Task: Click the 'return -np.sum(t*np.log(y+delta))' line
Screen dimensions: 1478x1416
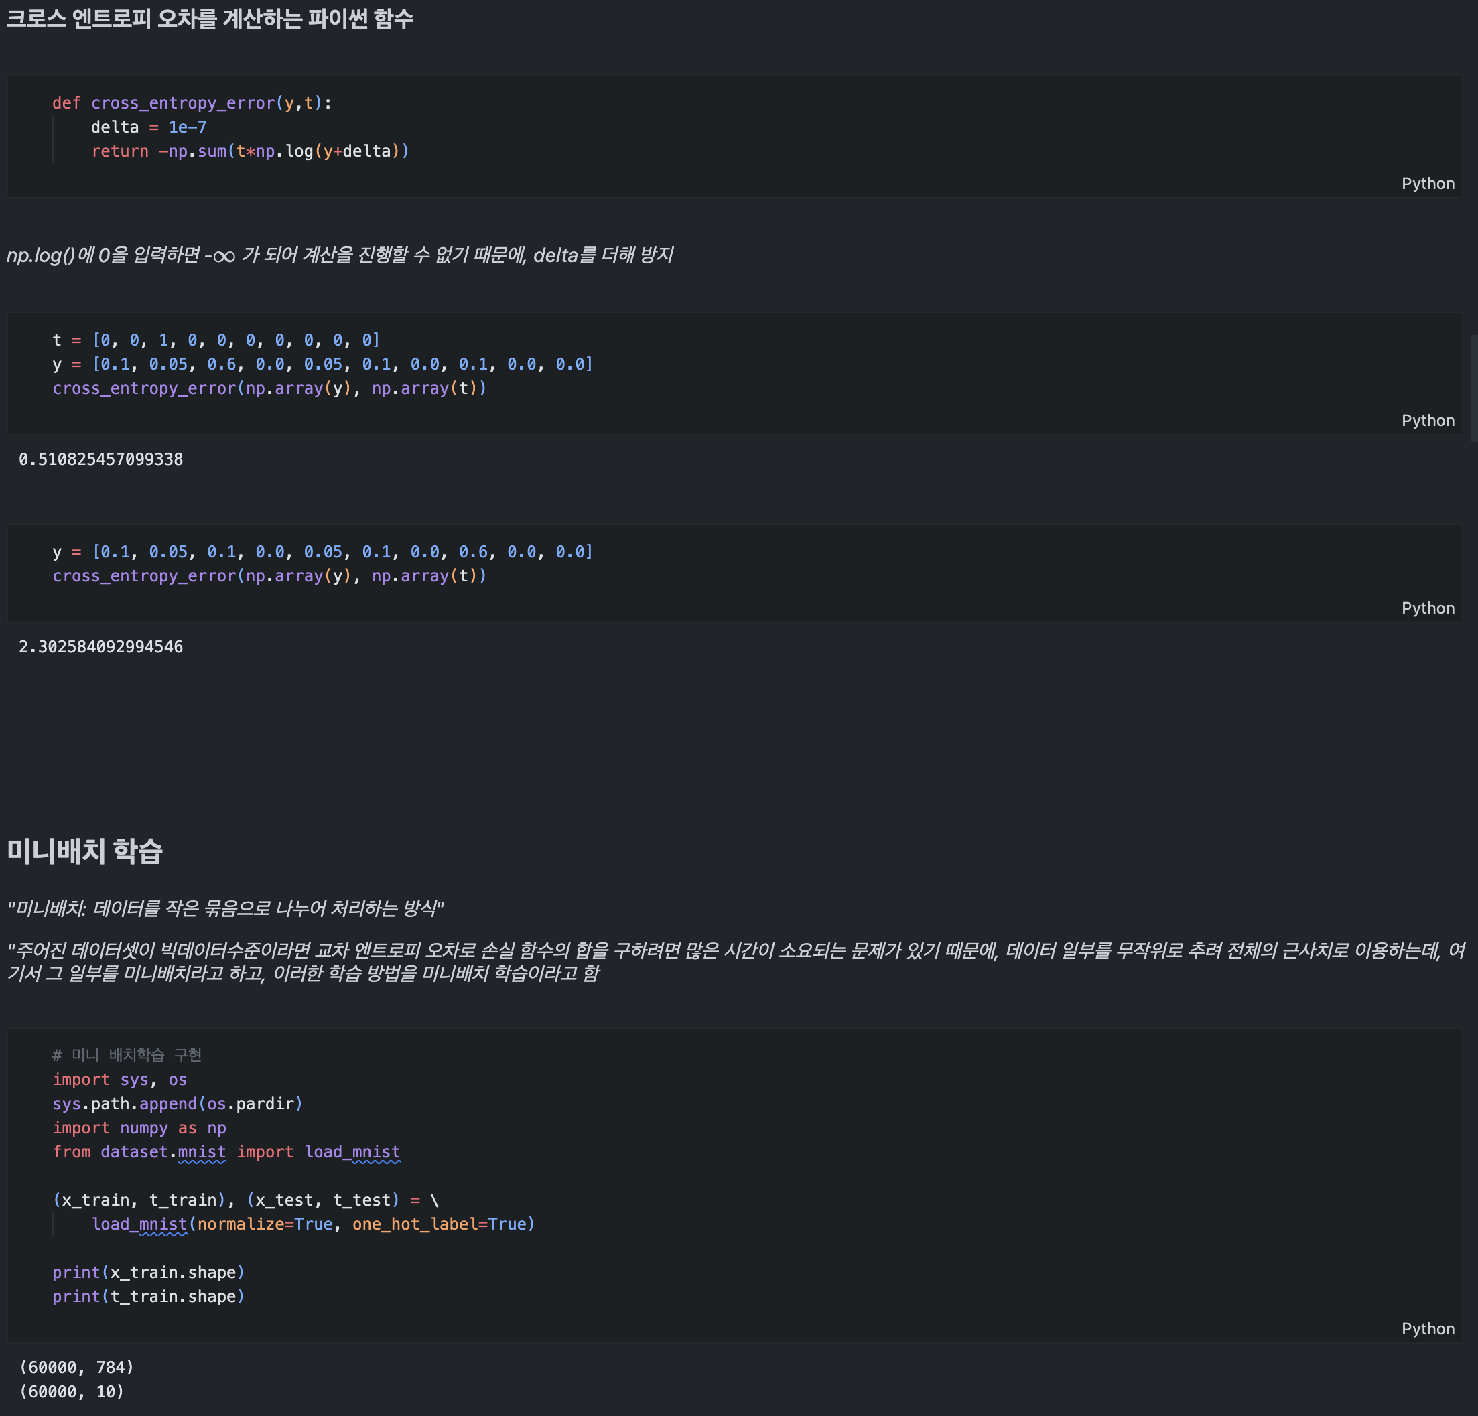Action: click(251, 151)
